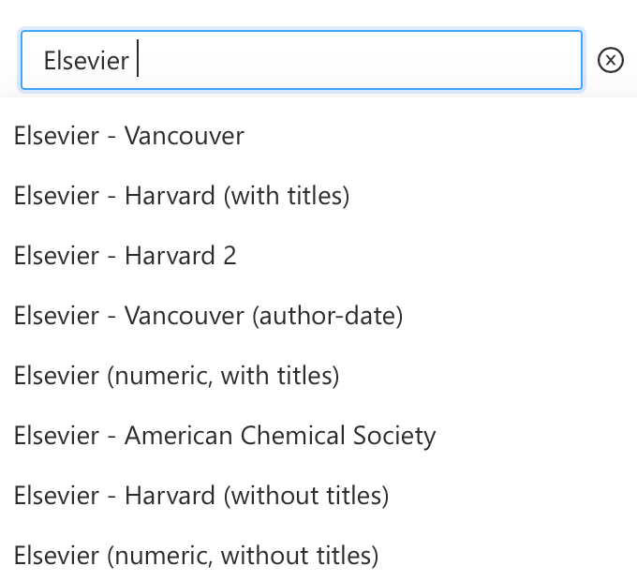637x581 pixels.
Task: Apply the Harvard with titles citation style
Action: (318, 196)
